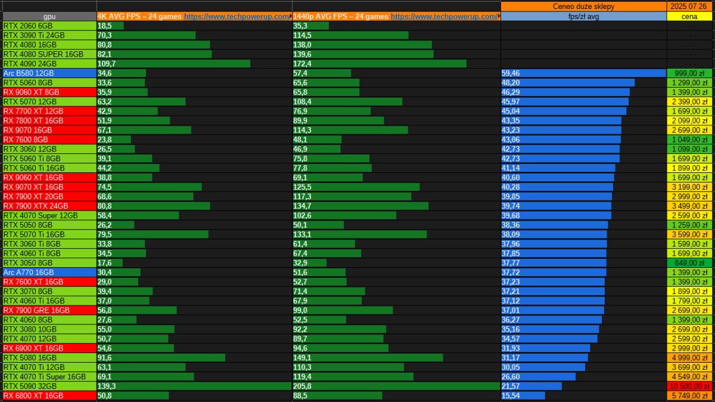
Task: Click the fps/zł value '21,57' for RTX 5090
Action: [511, 386]
